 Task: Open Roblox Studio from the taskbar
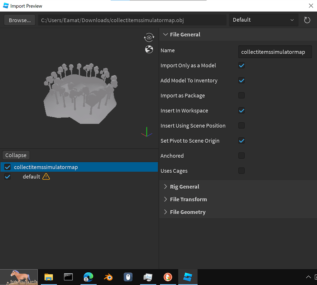coord(188,277)
